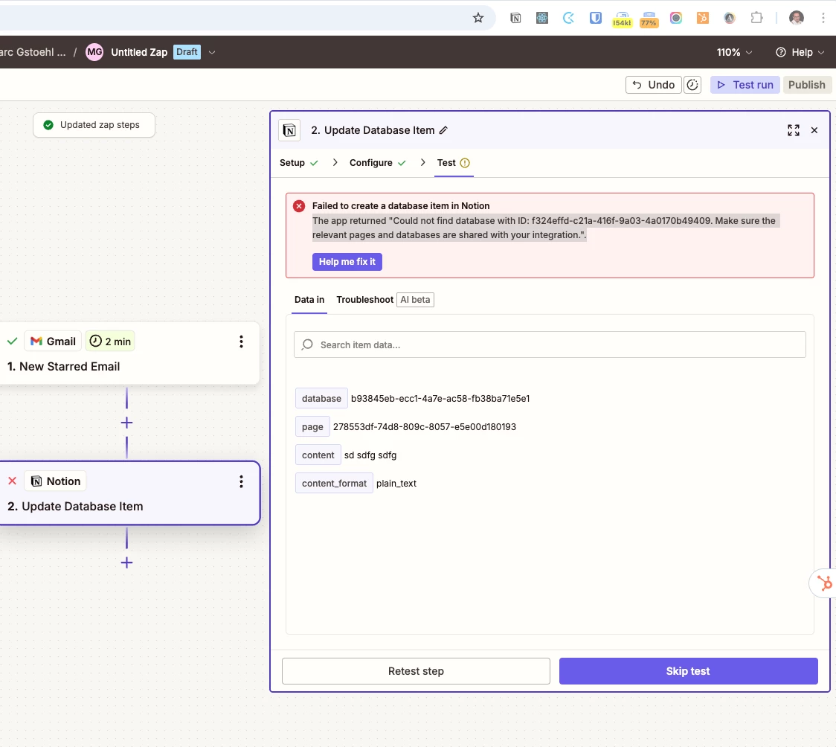
Task: Click database field label
Action: click(321, 398)
